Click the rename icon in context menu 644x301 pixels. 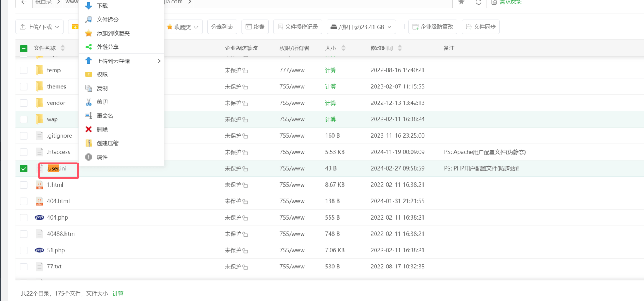click(x=89, y=116)
